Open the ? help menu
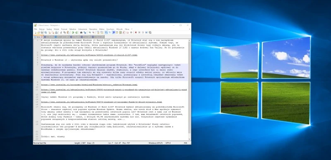331x160 pixels. pyautogui.click(x=132, y=29)
